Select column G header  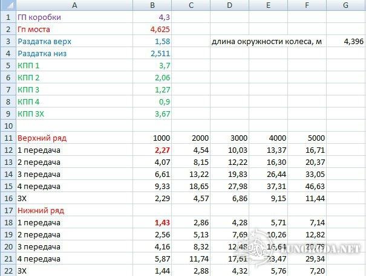pyautogui.click(x=346, y=5)
